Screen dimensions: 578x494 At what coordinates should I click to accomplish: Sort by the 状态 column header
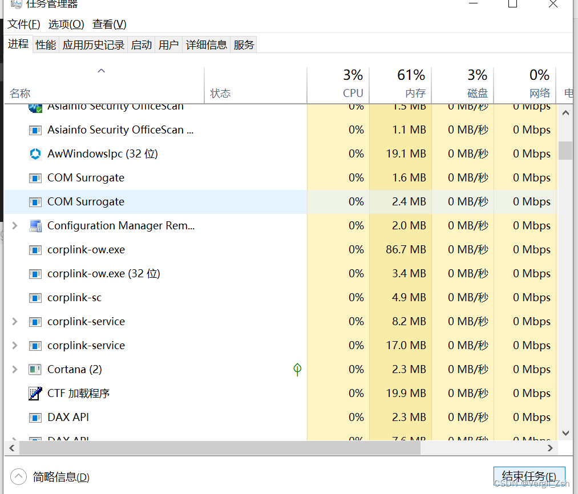click(256, 86)
